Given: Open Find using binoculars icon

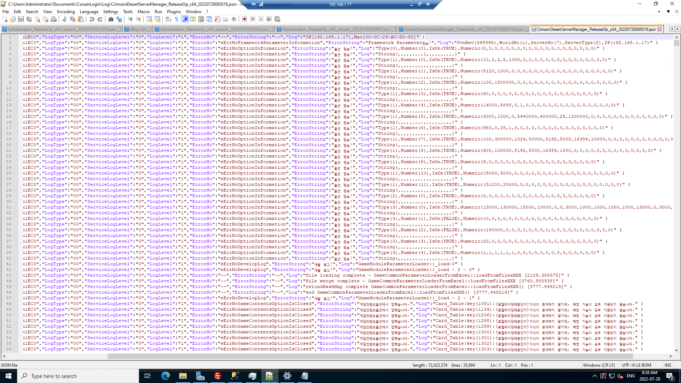Looking at the screenshot, I should pos(111,19).
